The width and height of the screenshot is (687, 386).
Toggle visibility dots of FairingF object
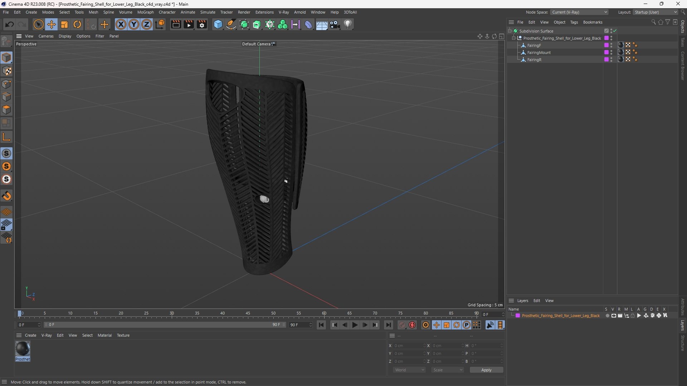point(611,45)
